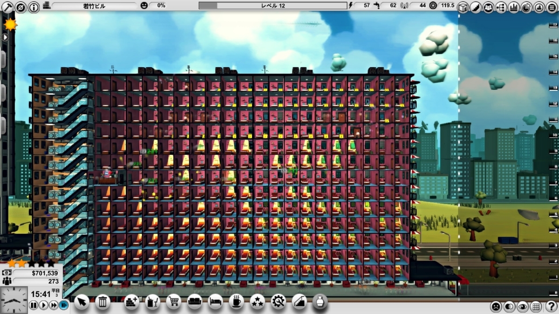Viewport: 559px width, 314px height.
Task: Open the bed hotel category
Action: pyautogui.click(x=215, y=302)
